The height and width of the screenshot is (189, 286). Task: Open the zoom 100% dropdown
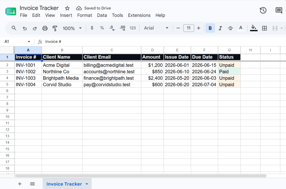72,28
